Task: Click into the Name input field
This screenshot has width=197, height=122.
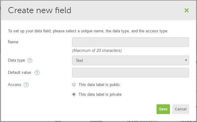Action: 130,42
